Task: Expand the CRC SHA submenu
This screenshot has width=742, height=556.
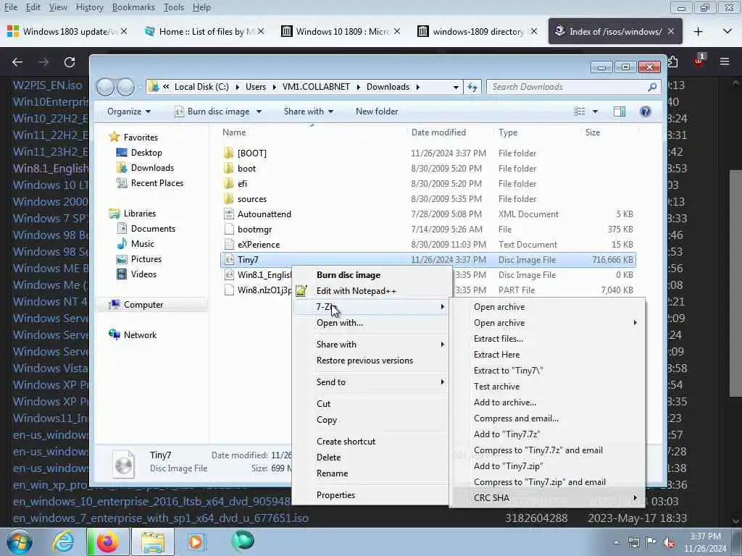Action: coord(549,498)
